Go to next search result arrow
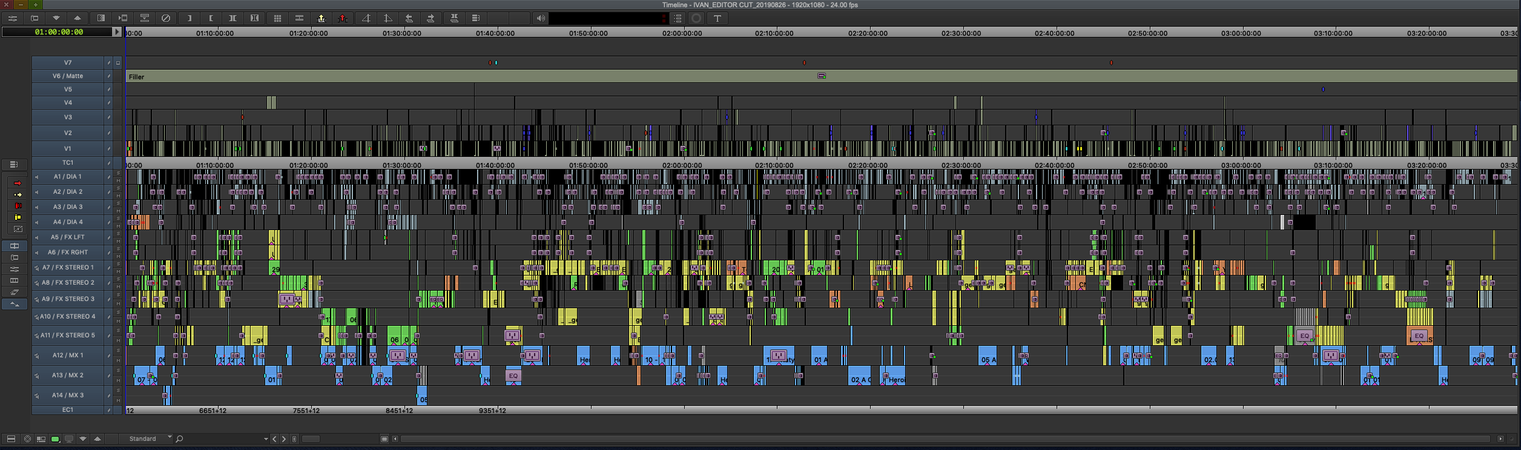Screen dimensions: 1521x450 tap(283, 439)
